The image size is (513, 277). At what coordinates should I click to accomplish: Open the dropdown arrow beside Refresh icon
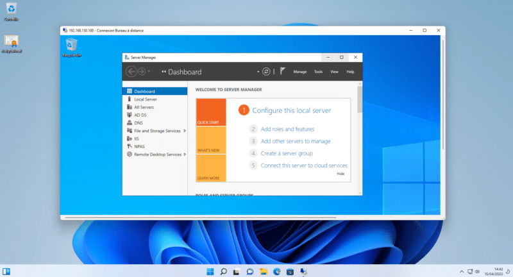tap(258, 72)
